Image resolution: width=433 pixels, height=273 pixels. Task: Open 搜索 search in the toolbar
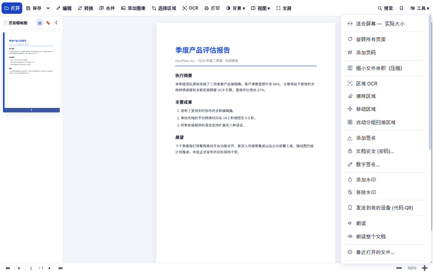click(x=385, y=8)
